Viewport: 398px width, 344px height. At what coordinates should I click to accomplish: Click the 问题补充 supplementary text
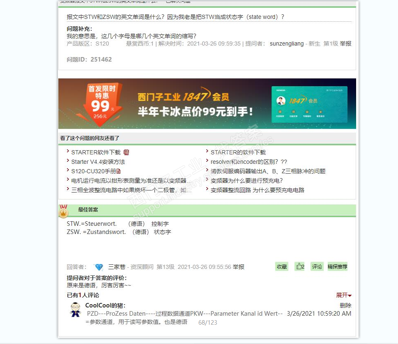(x=131, y=36)
